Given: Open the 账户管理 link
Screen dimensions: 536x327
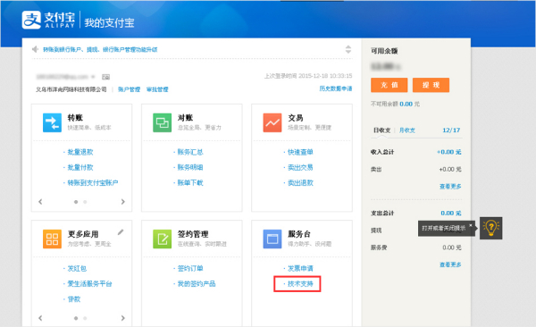Looking at the screenshot, I should tap(129, 89).
